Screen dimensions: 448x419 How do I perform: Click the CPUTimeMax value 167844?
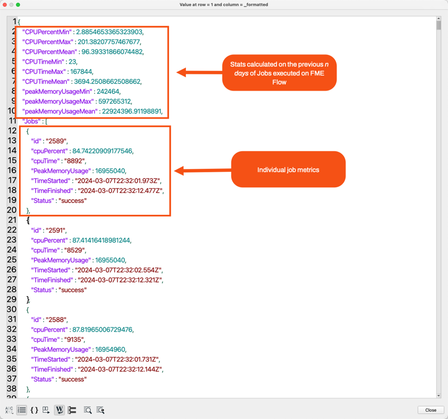pos(81,72)
